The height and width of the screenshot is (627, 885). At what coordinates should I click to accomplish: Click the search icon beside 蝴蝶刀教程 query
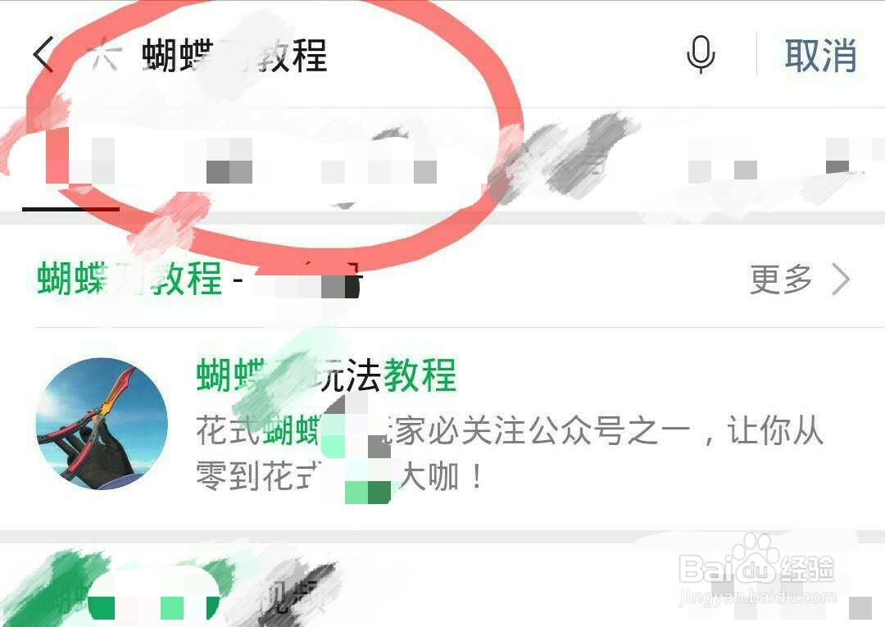(x=105, y=54)
